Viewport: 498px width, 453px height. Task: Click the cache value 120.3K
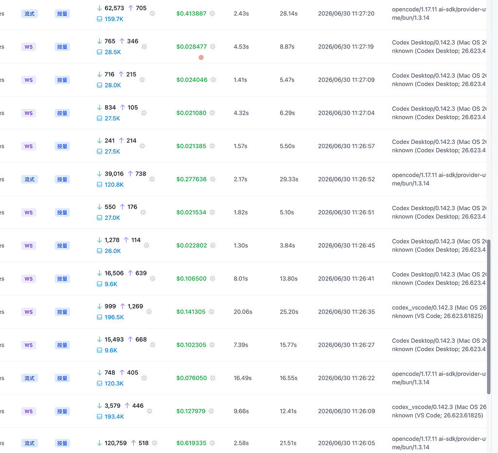point(114,383)
